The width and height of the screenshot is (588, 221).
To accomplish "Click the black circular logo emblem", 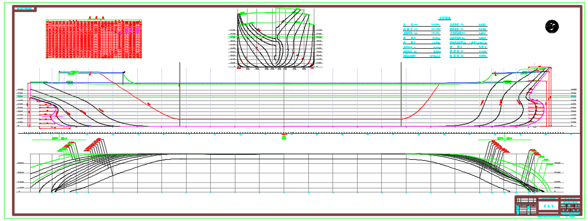I will [x=552, y=26].
